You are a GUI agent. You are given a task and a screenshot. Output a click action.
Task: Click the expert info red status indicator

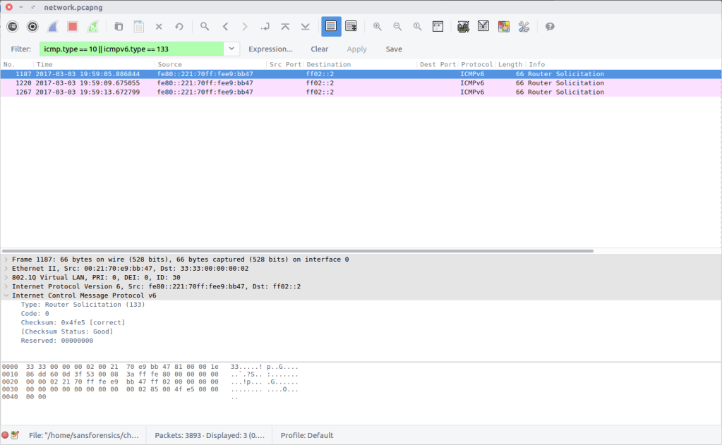[x=5, y=435]
